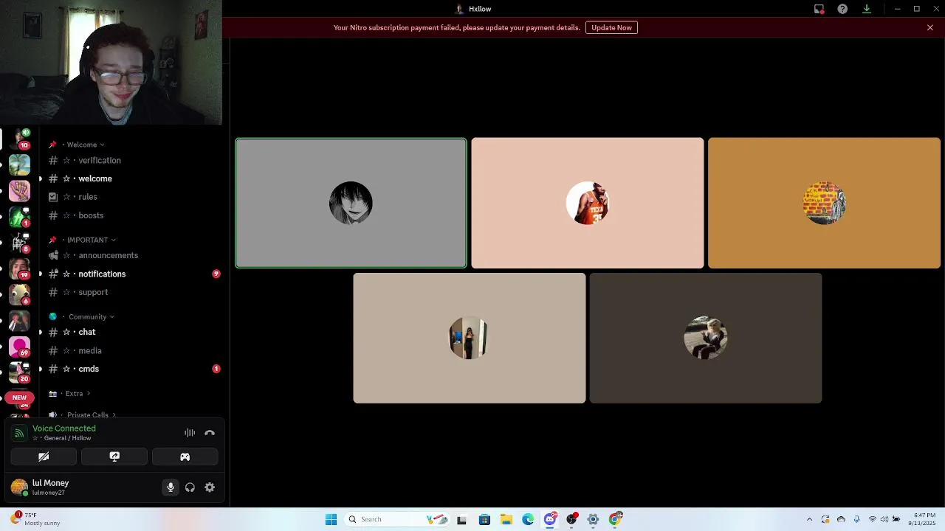This screenshot has width=945, height=531.
Task: Select server icon with 6 badge
Action: click(x=19, y=295)
